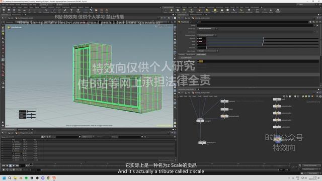Image resolution: width=322 pixels, height=181 pixels.
Task: Open Persp viewport camera menu
Action: [160, 26]
